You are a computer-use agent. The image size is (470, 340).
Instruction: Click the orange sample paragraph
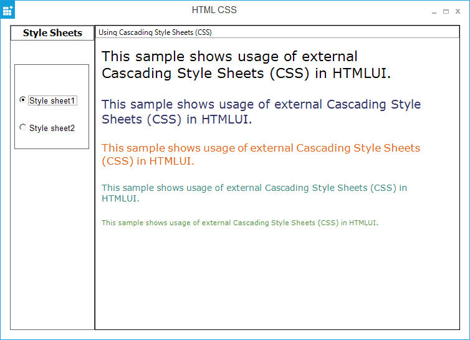coord(261,154)
